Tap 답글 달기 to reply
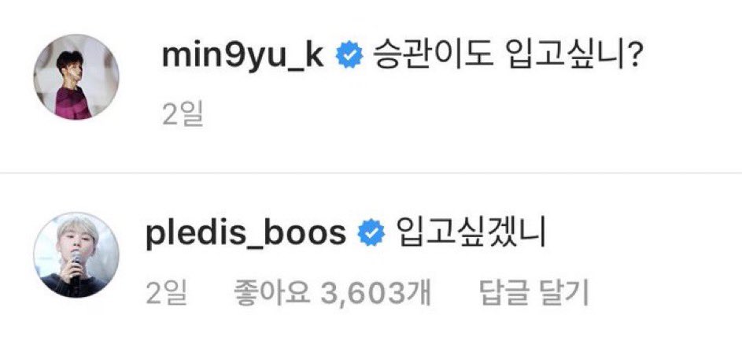This screenshot has height=356, width=742. click(x=533, y=293)
